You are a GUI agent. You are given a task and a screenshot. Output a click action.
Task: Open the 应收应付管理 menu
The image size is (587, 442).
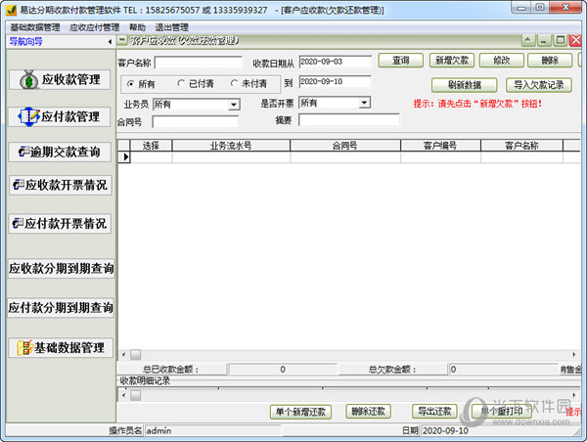[x=96, y=27]
